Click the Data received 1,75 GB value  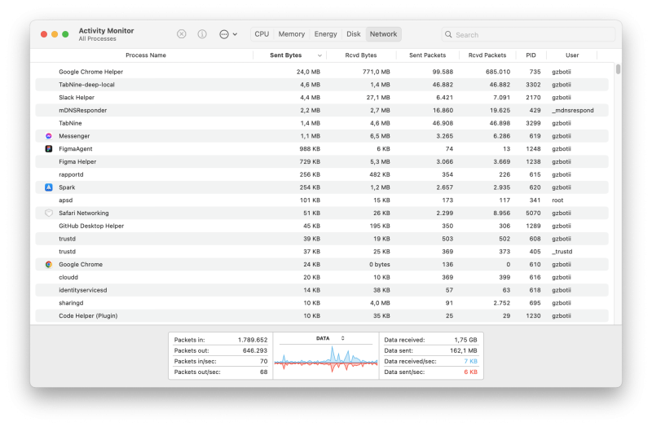[x=465, y=340]
